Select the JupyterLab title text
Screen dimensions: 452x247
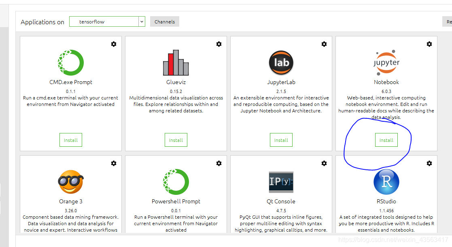(281, 82)
